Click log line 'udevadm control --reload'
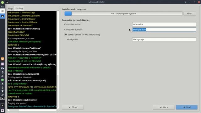This screenshot has height=113, width=201. pyautogui.click(x=20, y=94)
